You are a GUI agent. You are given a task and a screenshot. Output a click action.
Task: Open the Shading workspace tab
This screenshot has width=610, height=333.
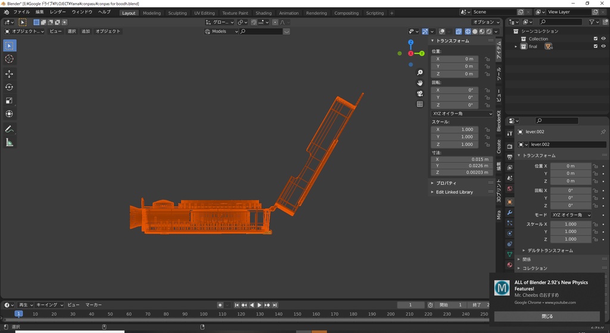[x=263, y=13]
